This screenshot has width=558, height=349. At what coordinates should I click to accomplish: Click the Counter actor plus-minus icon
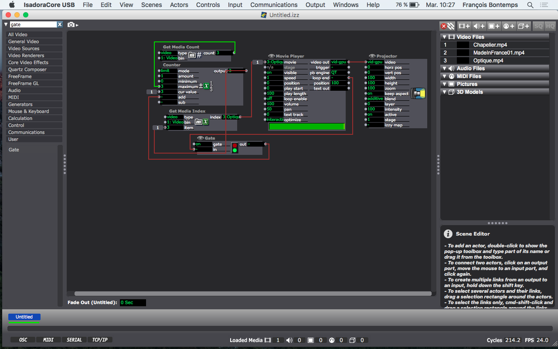coord(201,86)
